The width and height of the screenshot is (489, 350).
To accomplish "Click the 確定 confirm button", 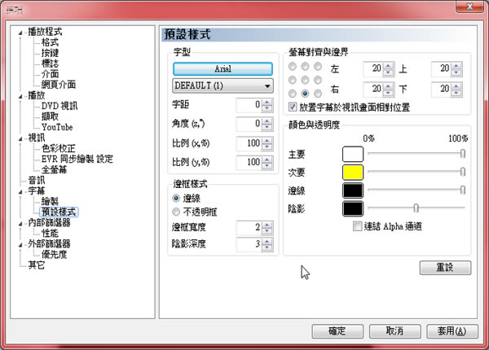I will click(337, 330).
